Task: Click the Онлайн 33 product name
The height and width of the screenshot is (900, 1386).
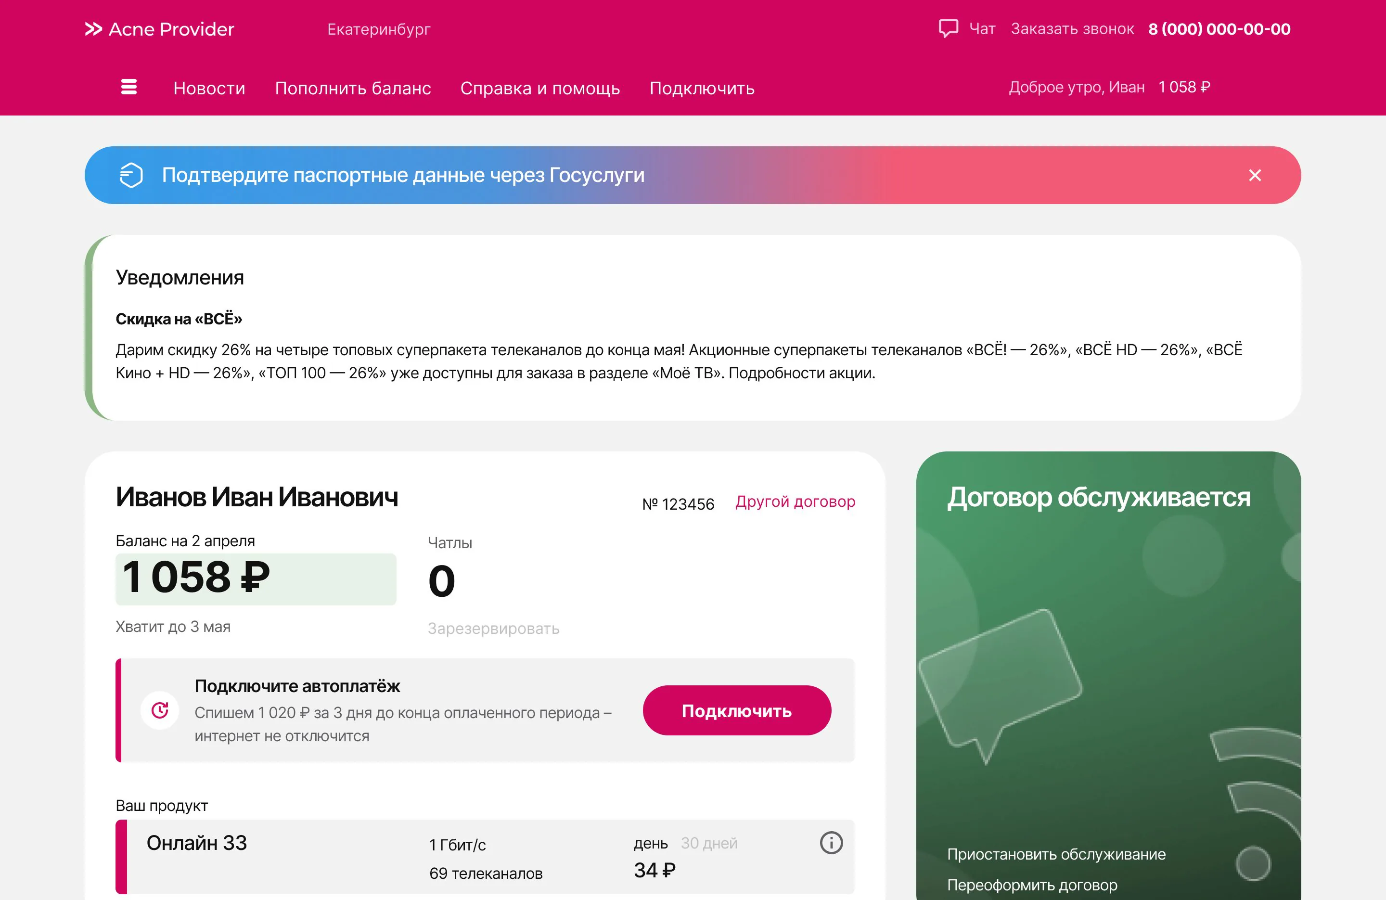Action: [196, 843]
